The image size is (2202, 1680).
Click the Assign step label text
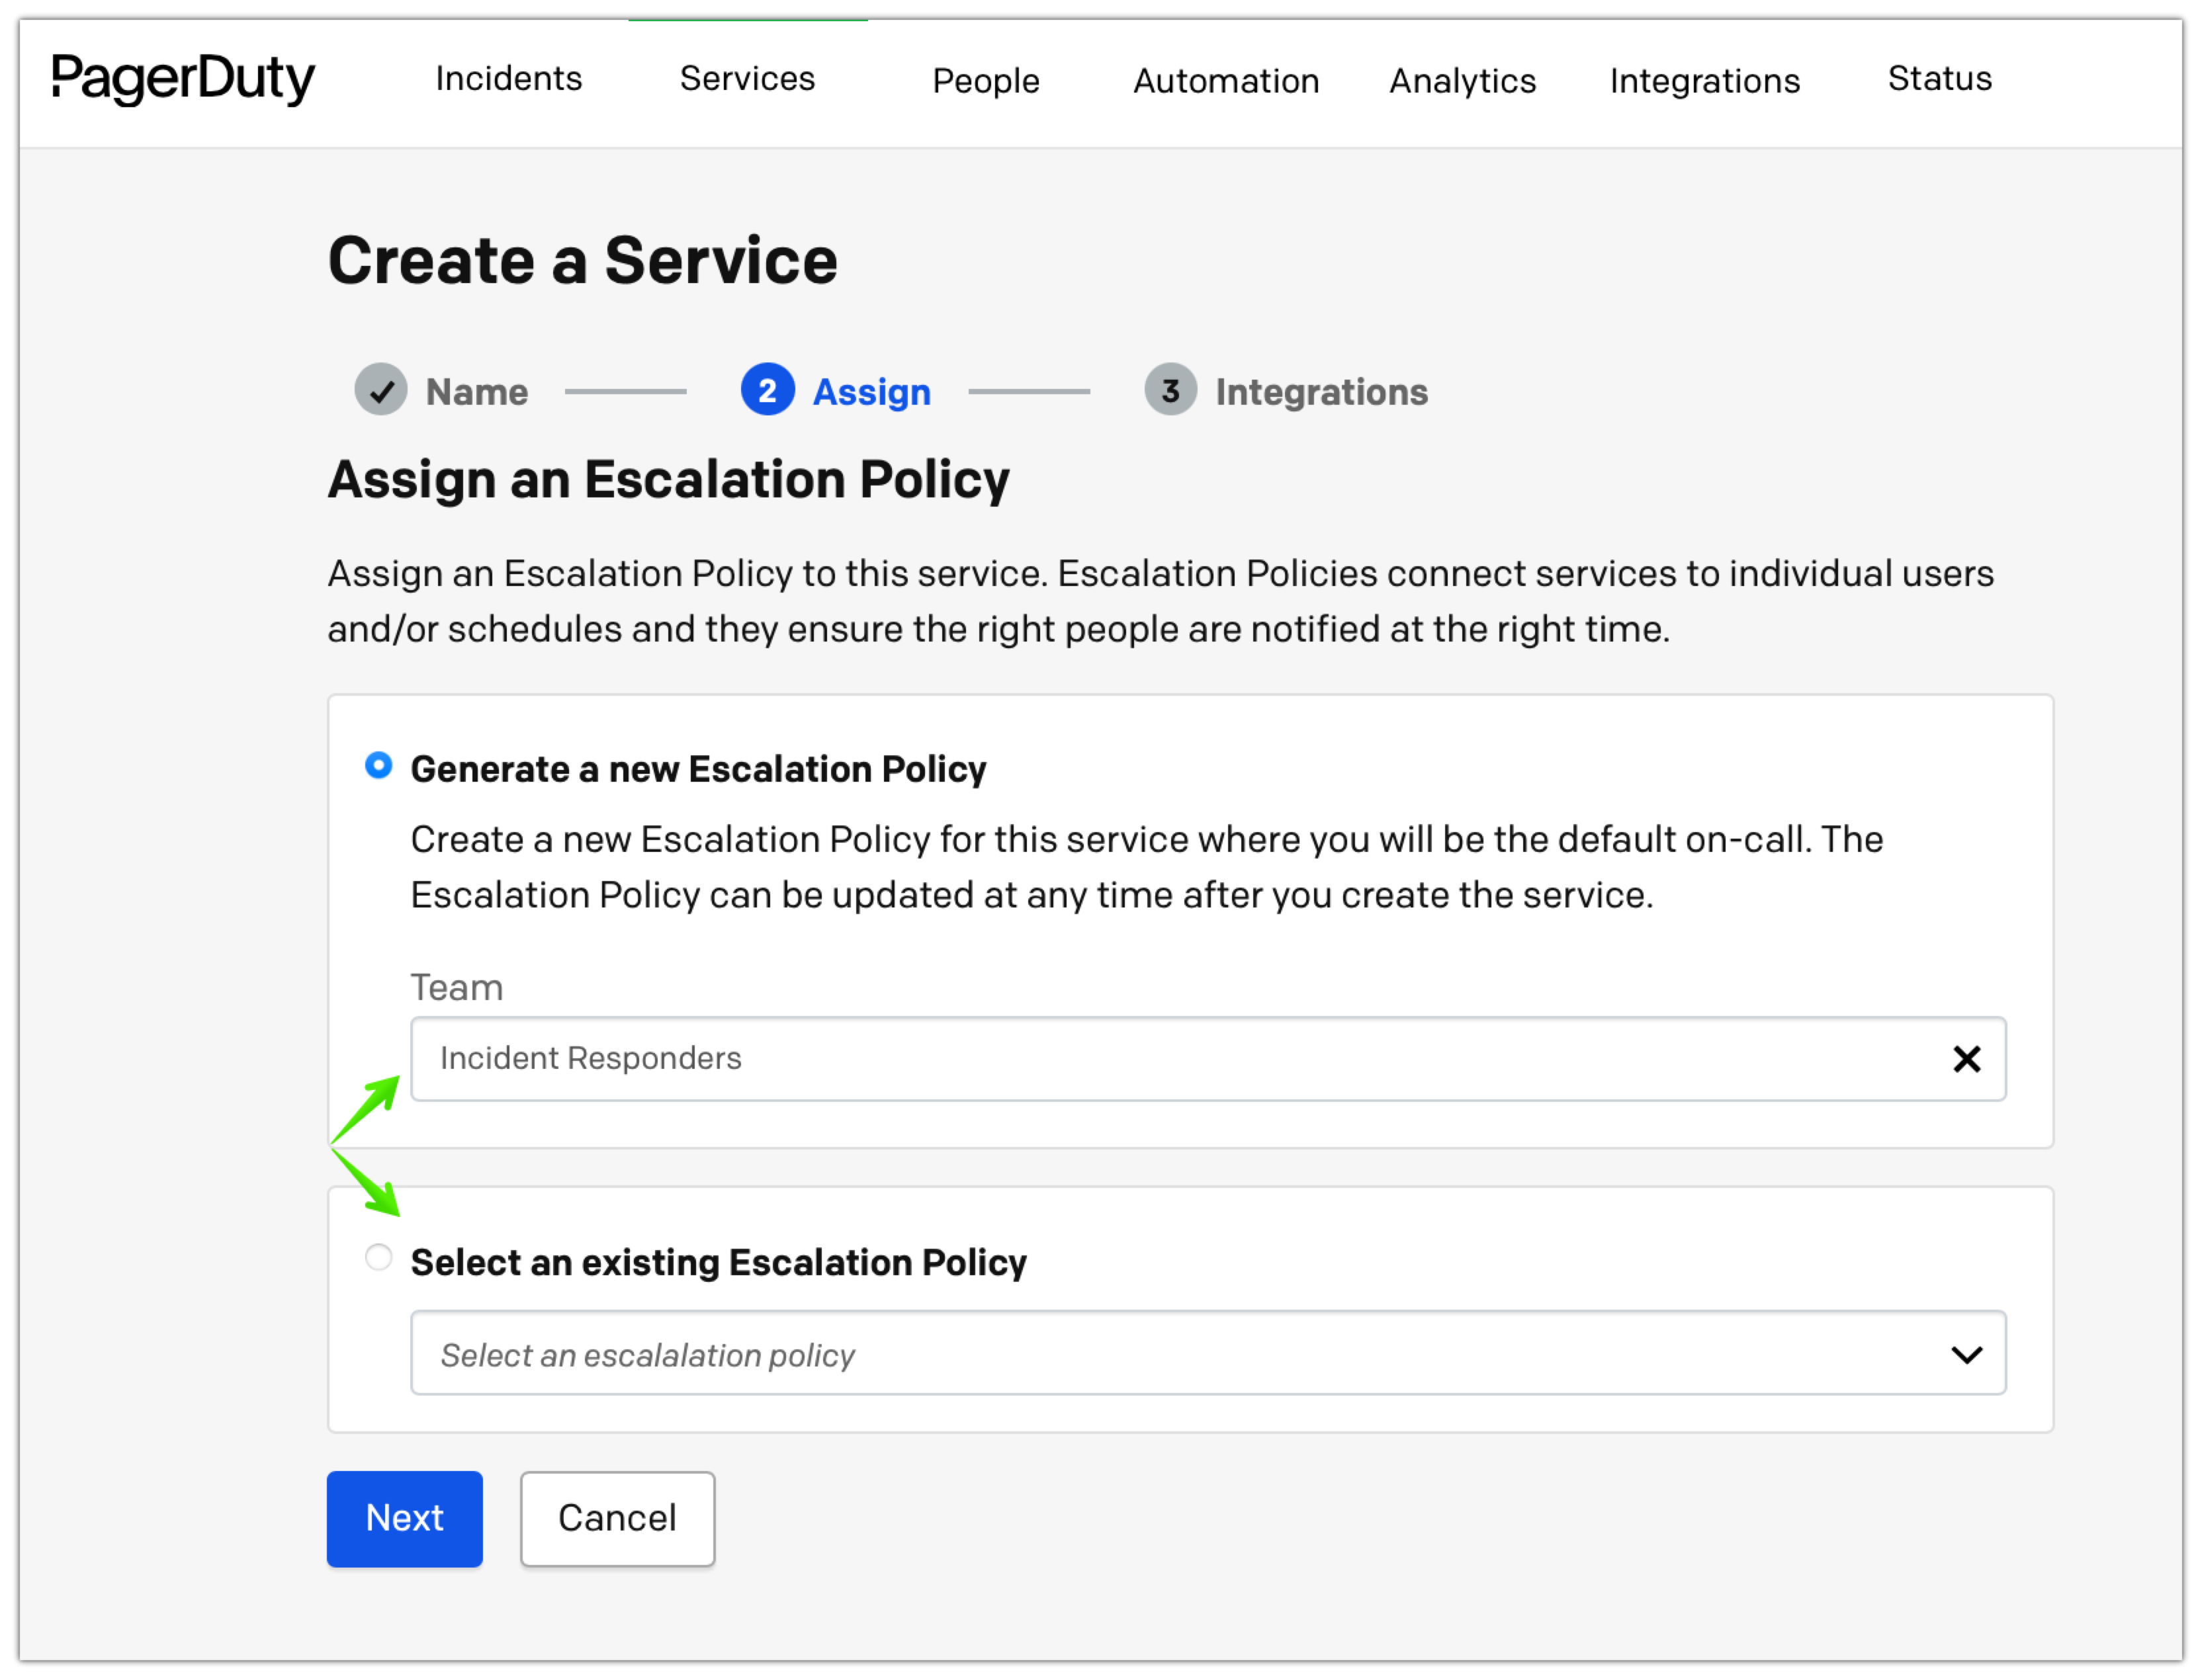[868, 390]
